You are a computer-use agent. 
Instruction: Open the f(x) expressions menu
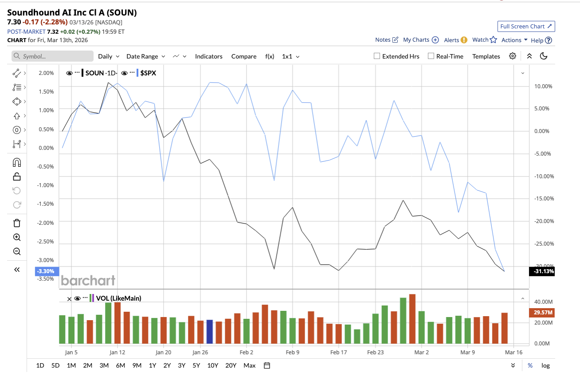270,56
